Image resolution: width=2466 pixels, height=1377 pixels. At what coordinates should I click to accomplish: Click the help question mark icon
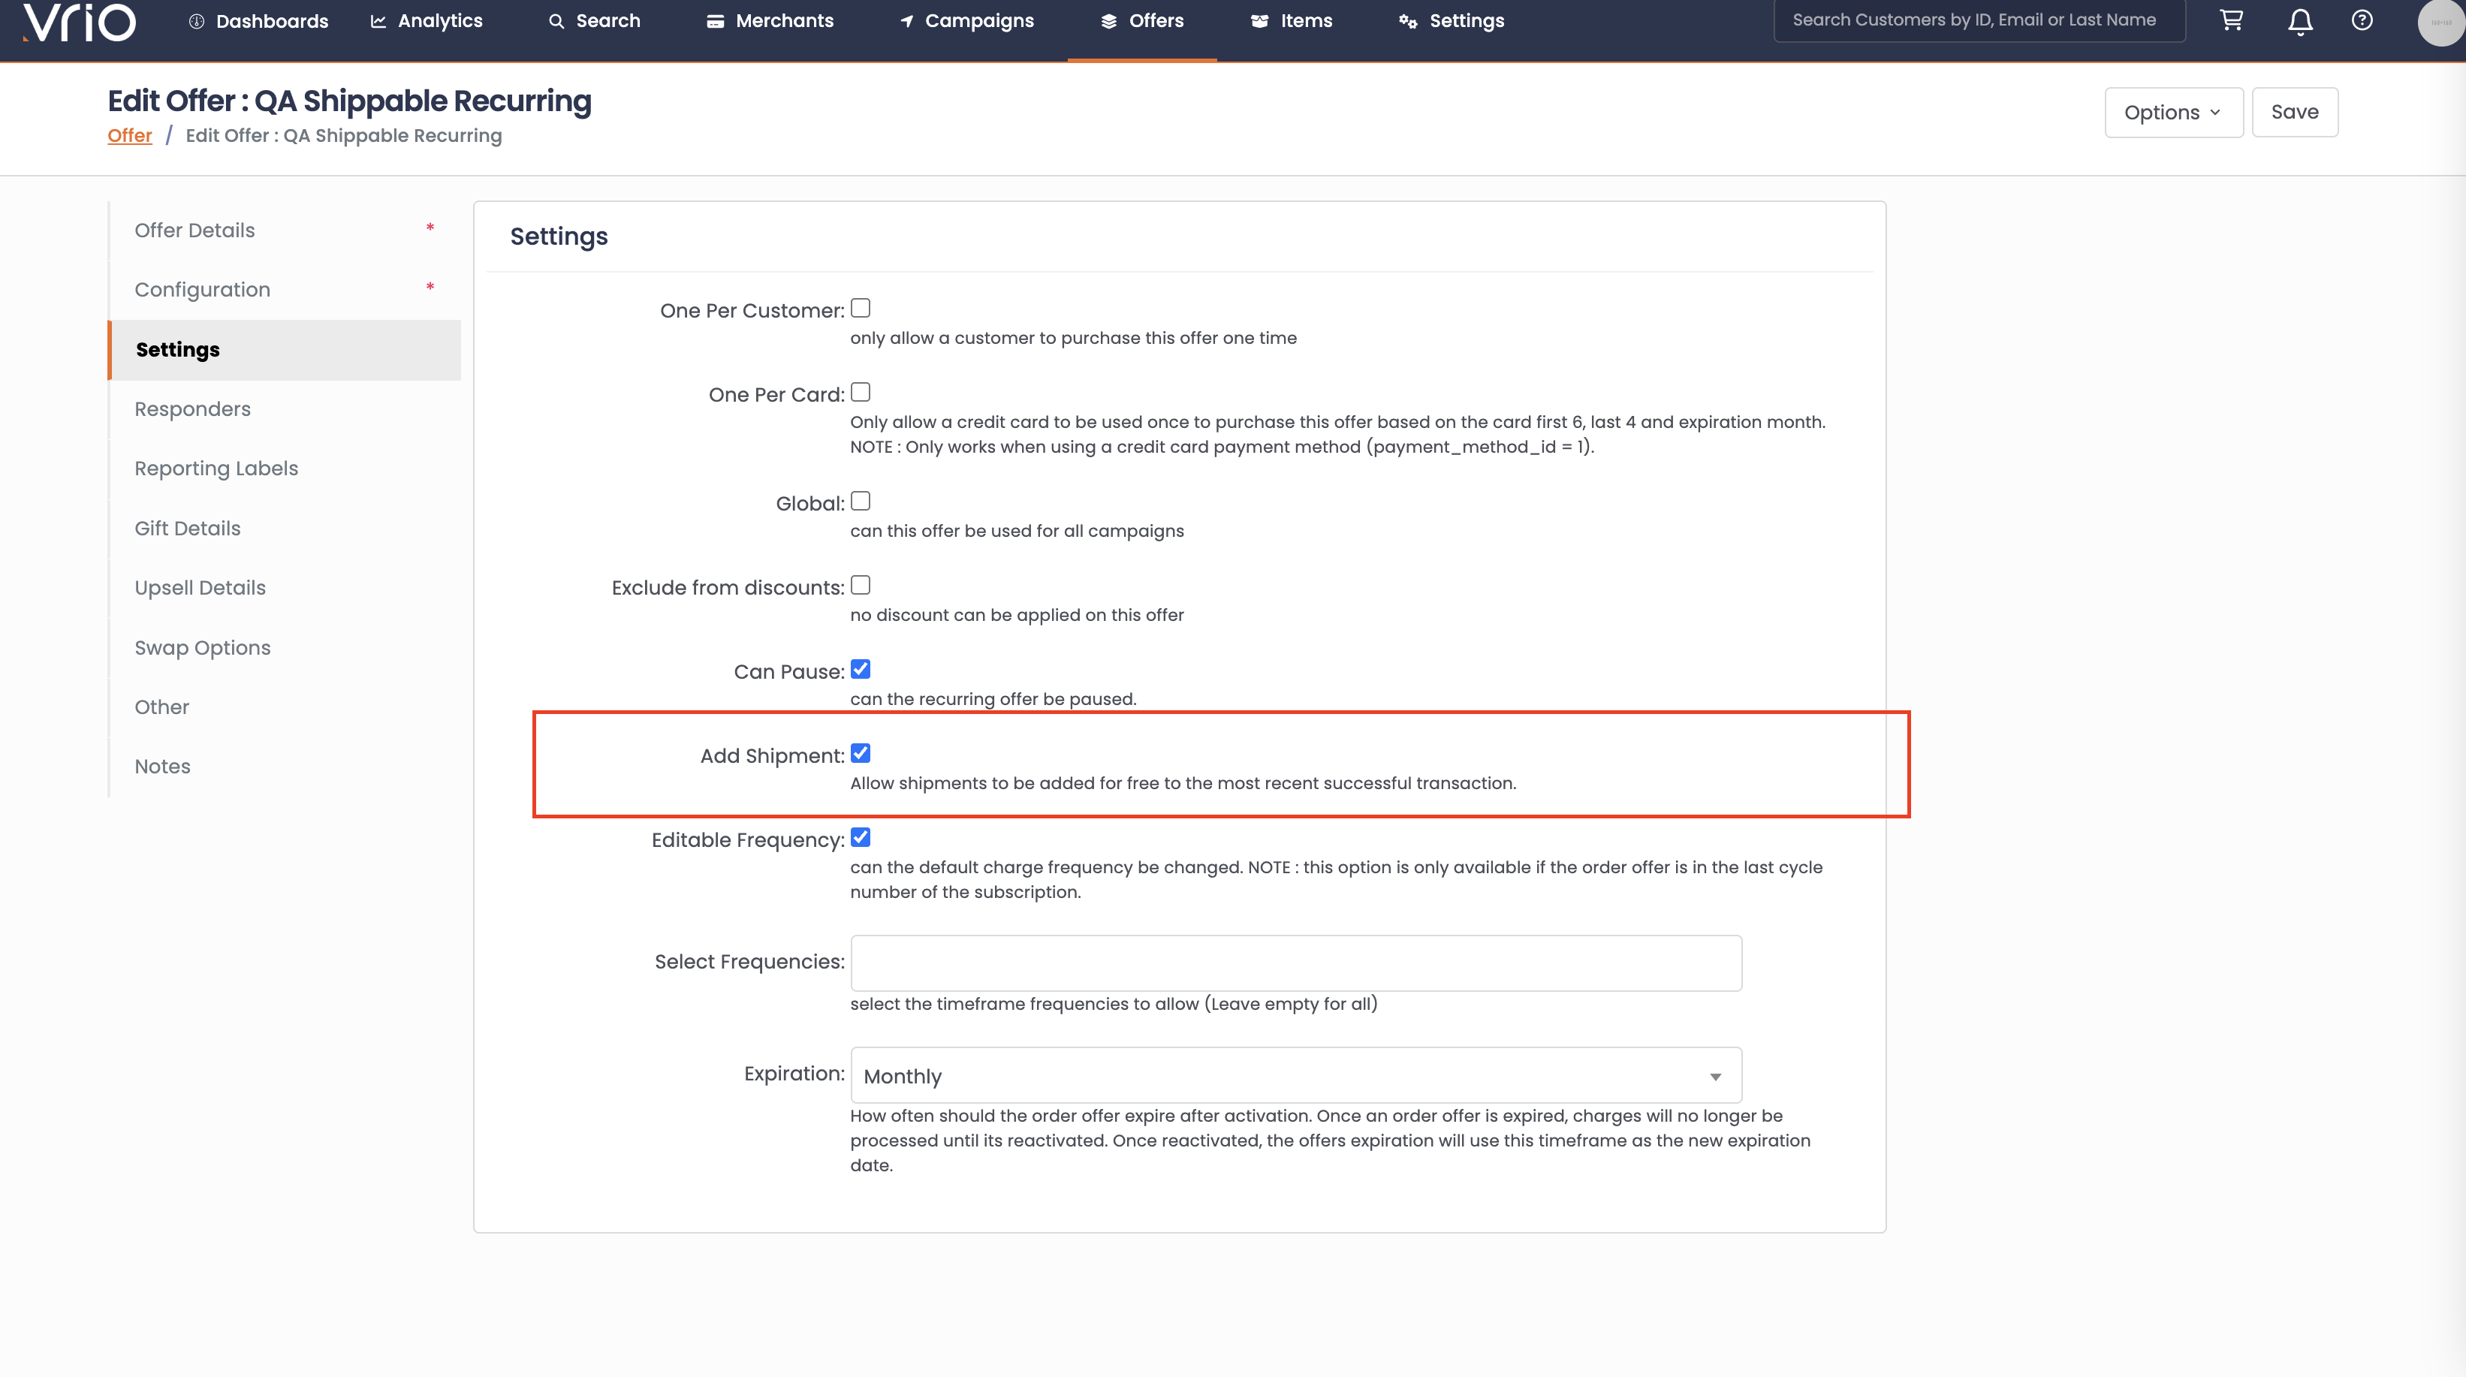pos(2362,20)
